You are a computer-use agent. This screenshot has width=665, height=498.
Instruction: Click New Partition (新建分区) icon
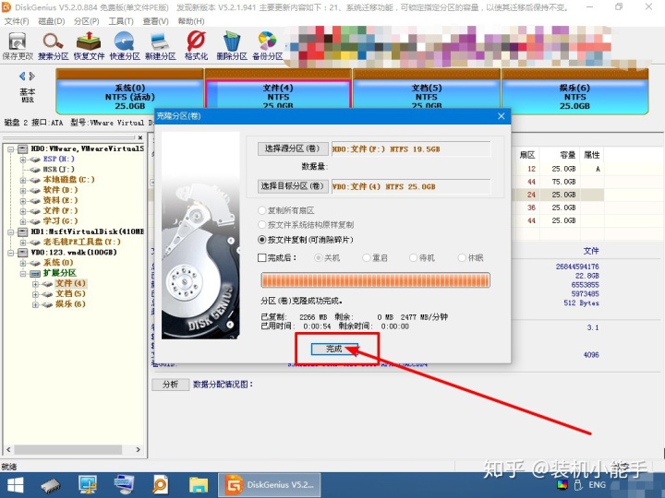160,46
